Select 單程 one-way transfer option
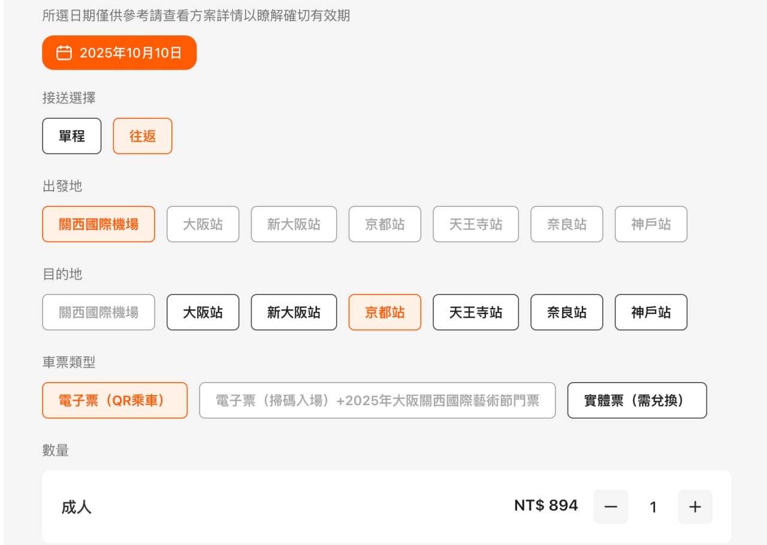This screenshot has height=545, width=767. pyautogui.click(x=71, y=136)
